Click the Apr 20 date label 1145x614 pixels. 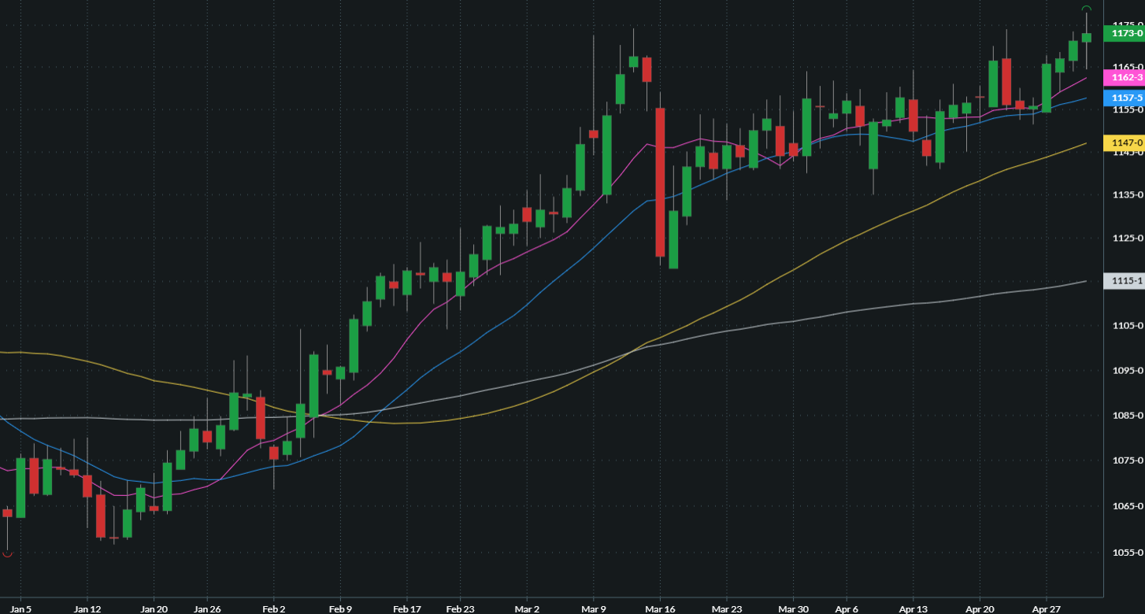point(980,608)
